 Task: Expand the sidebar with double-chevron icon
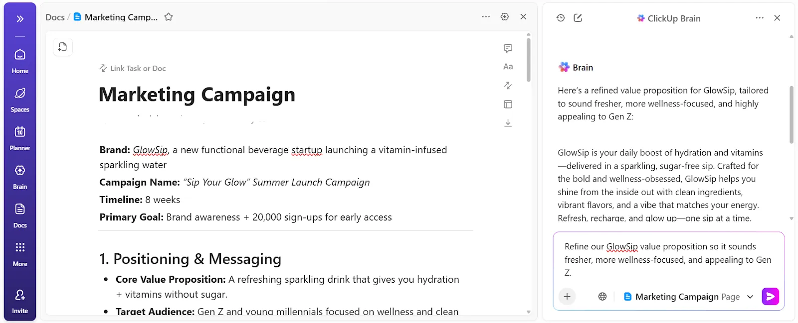click(x=20, y=19)
